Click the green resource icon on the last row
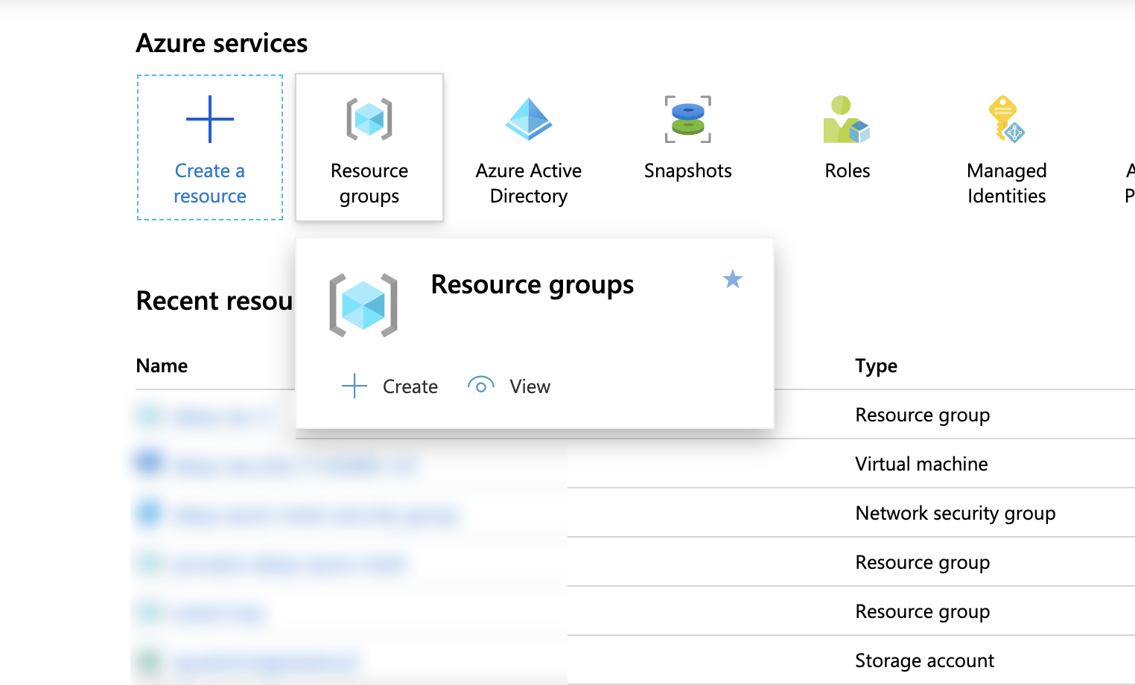This screenshot has height=685, width=1135. pos(148,660)
